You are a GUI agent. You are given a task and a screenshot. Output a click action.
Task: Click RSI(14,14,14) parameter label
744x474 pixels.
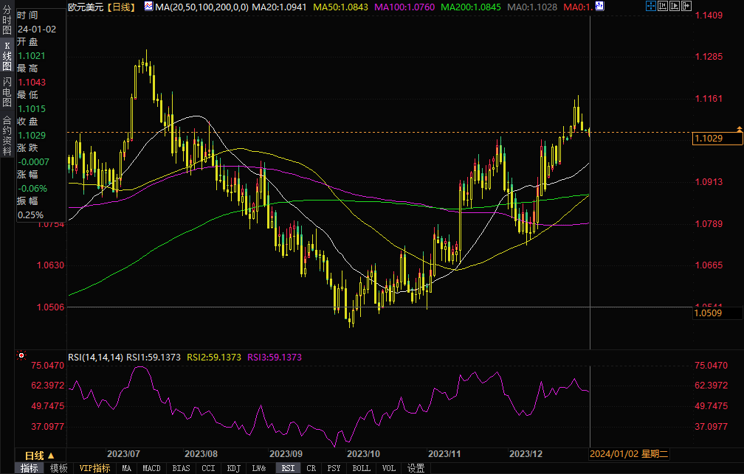(x=95, y=358)
